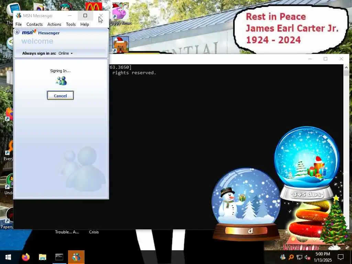The height and width of the screenshot is (264, 352).
Task: Open the Windows Start menu
Action: click(8, 257)
